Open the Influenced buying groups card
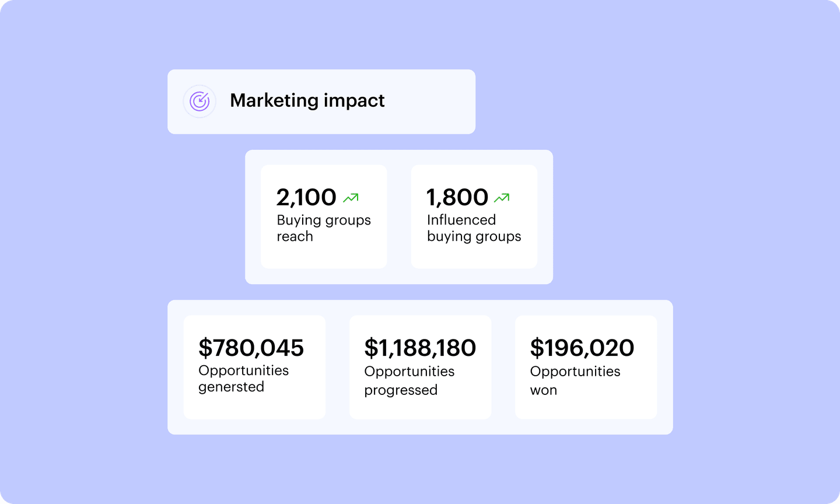 click(474, 257)
